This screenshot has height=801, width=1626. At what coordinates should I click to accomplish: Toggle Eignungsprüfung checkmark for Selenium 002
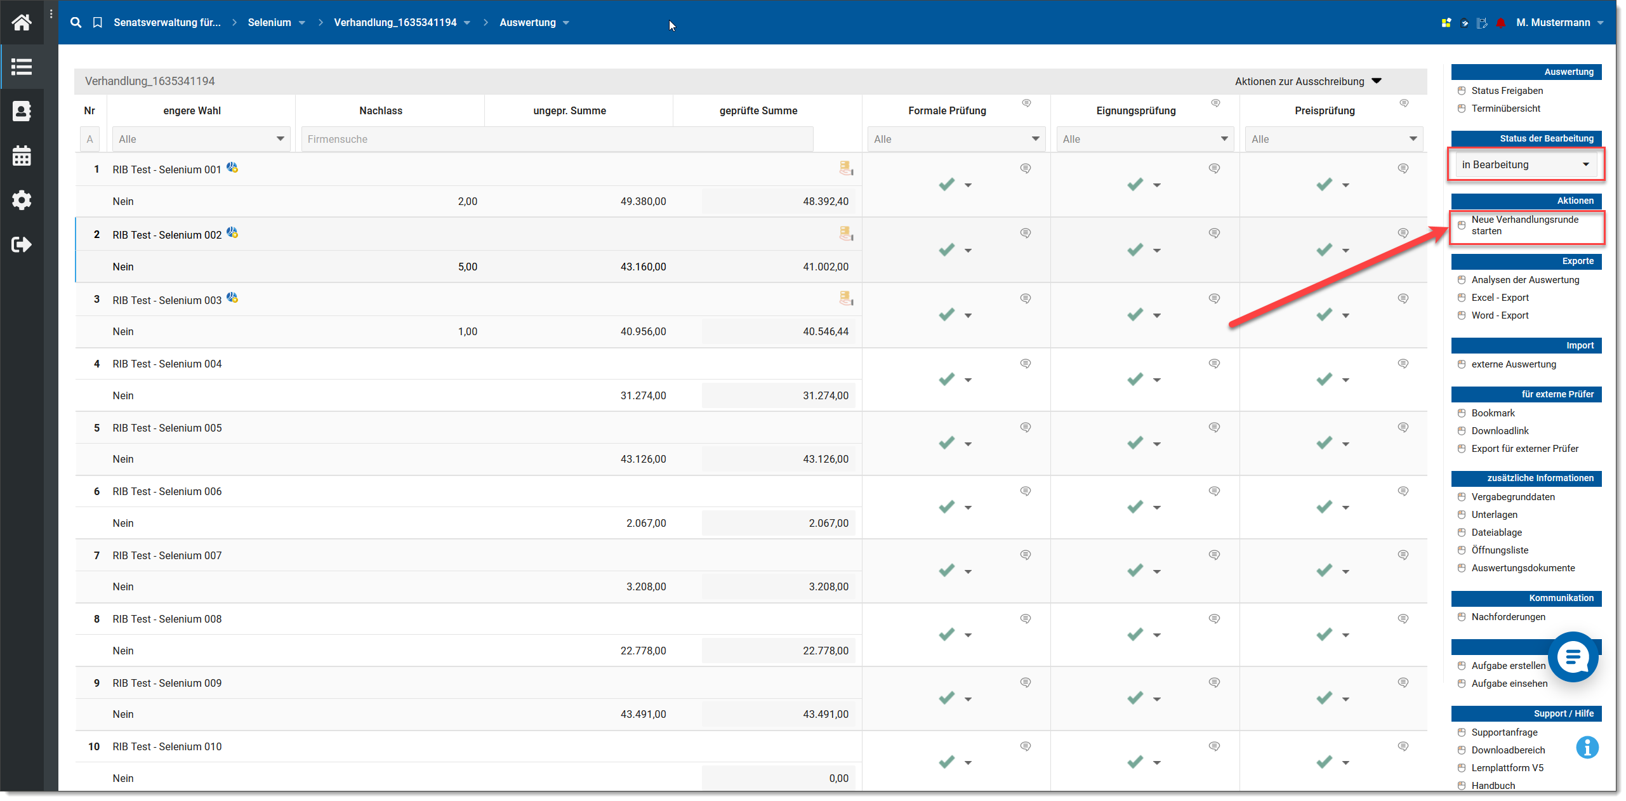pos(1135,250)
